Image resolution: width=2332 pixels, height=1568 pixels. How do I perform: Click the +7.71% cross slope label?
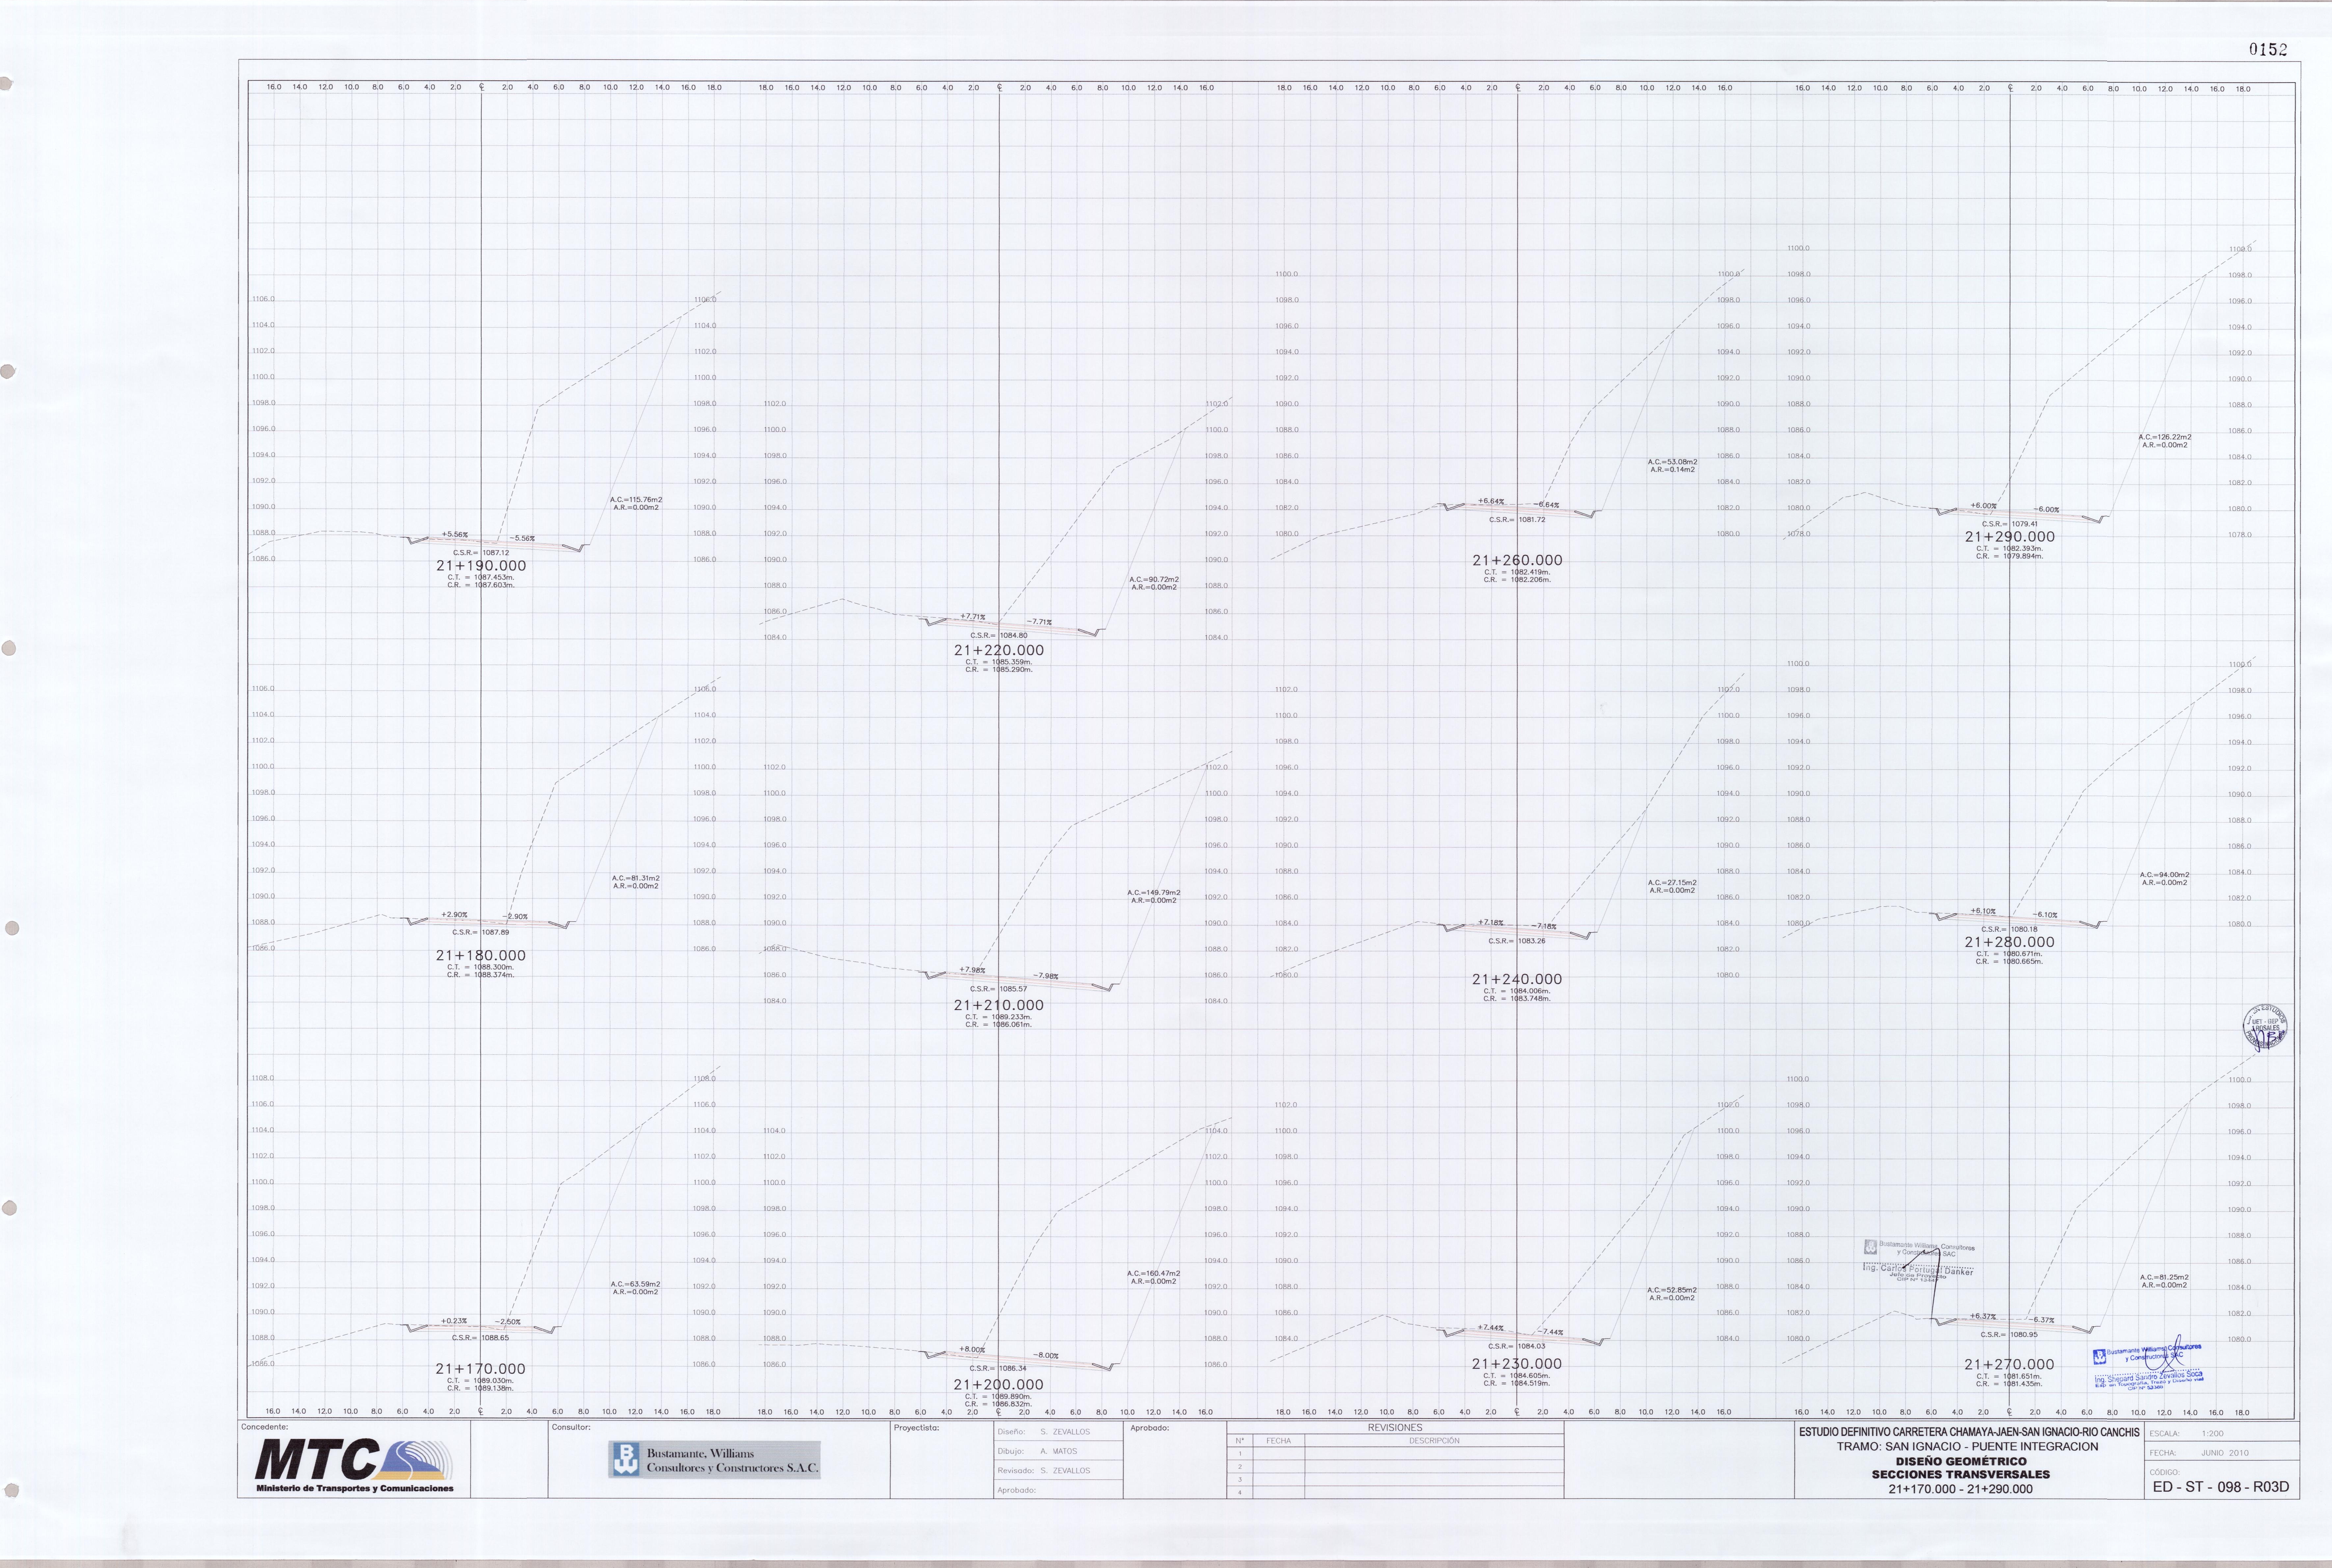coord(973,617)
